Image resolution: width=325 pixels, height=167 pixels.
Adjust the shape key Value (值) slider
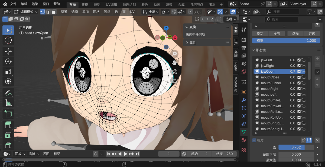(296, 147)
